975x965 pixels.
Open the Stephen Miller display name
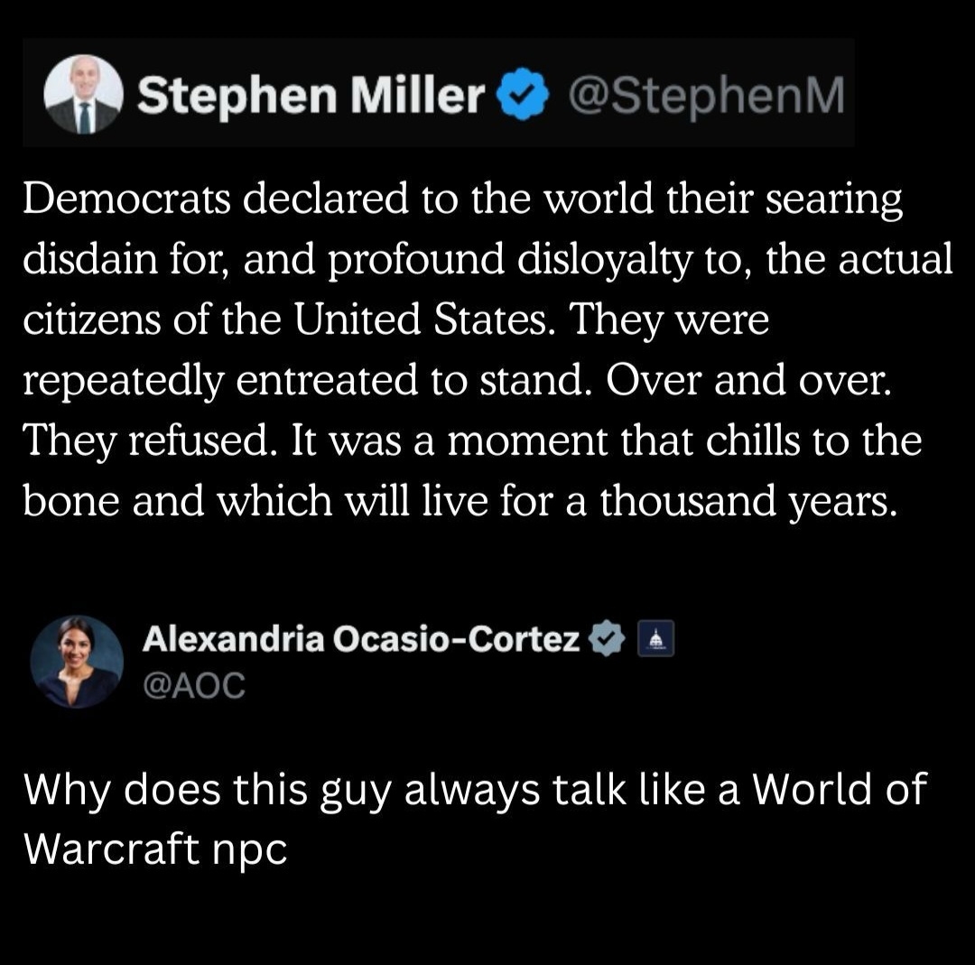[x=311, y=96]
